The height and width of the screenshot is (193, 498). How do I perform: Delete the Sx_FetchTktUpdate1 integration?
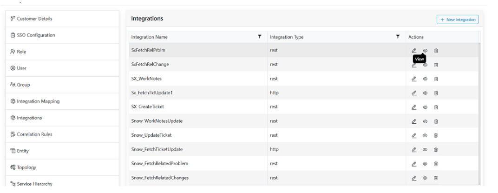(436, 93)
